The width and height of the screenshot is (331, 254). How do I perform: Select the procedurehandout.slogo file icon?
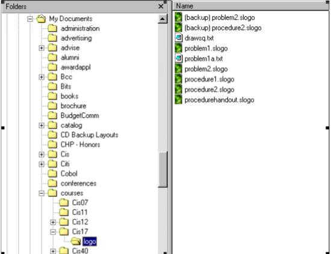178,100
